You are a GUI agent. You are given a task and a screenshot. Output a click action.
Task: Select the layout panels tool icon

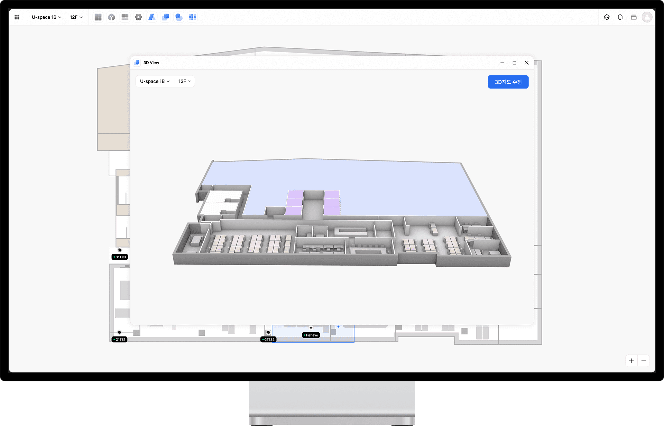click(98, 17)
